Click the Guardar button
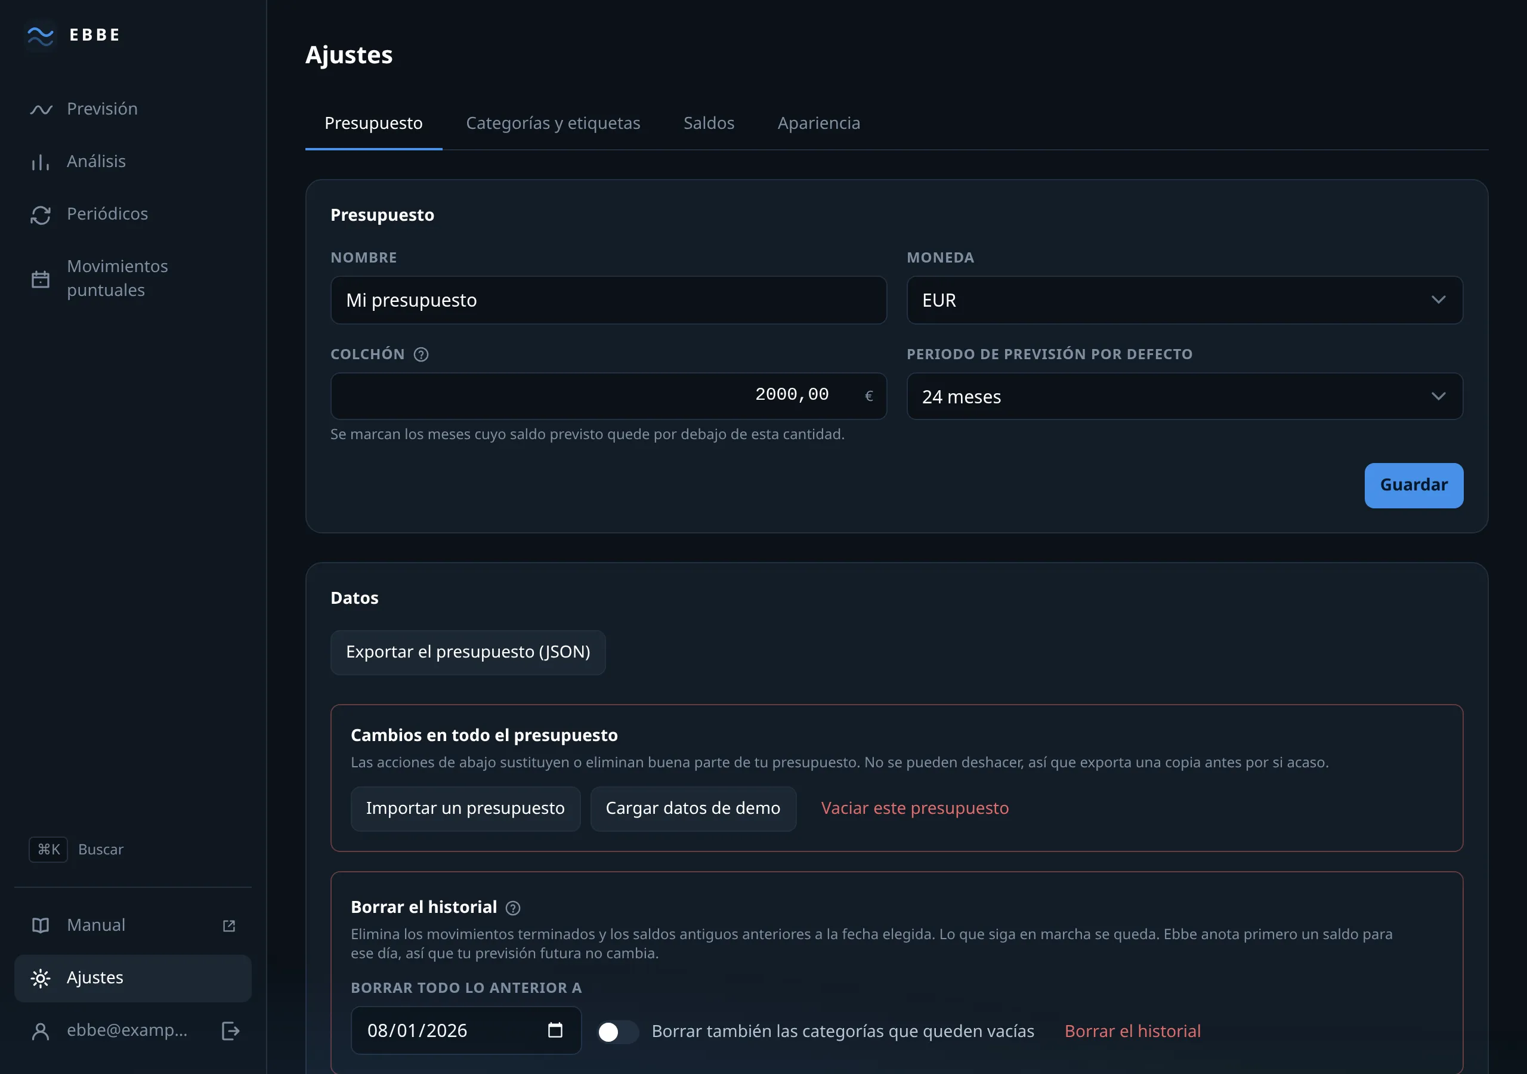 [1413, 485]
